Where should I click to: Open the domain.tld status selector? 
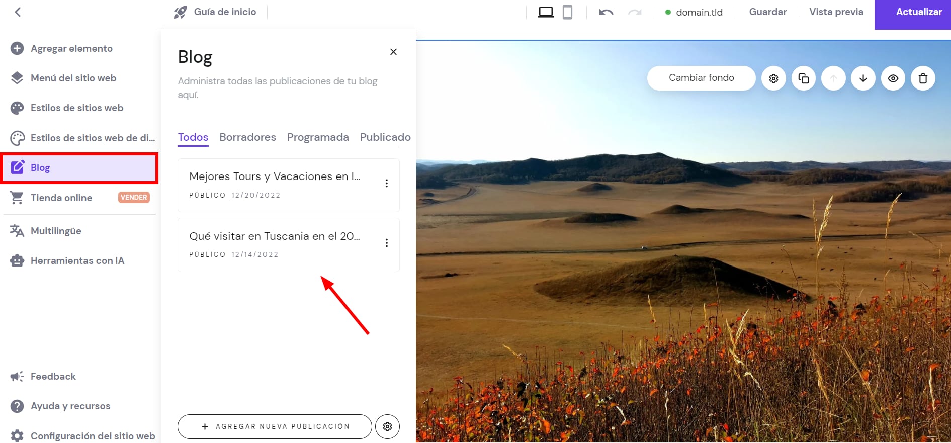coord(694,12)
